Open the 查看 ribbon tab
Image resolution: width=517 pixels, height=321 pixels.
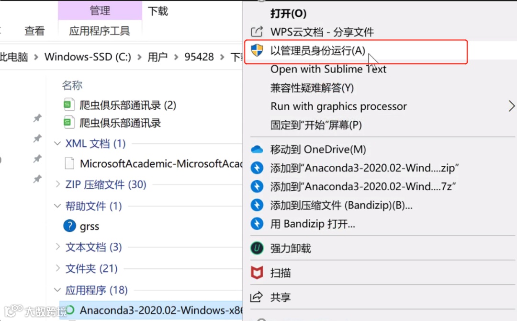[34, 31]
